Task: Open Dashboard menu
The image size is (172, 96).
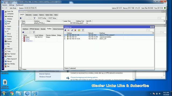Action: [x=20, y=5]
